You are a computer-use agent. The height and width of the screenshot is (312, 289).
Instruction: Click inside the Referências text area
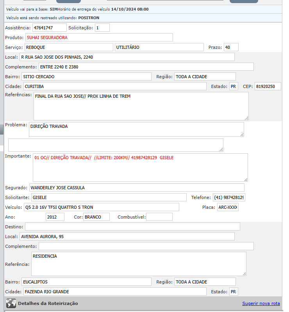click(141, 106)
